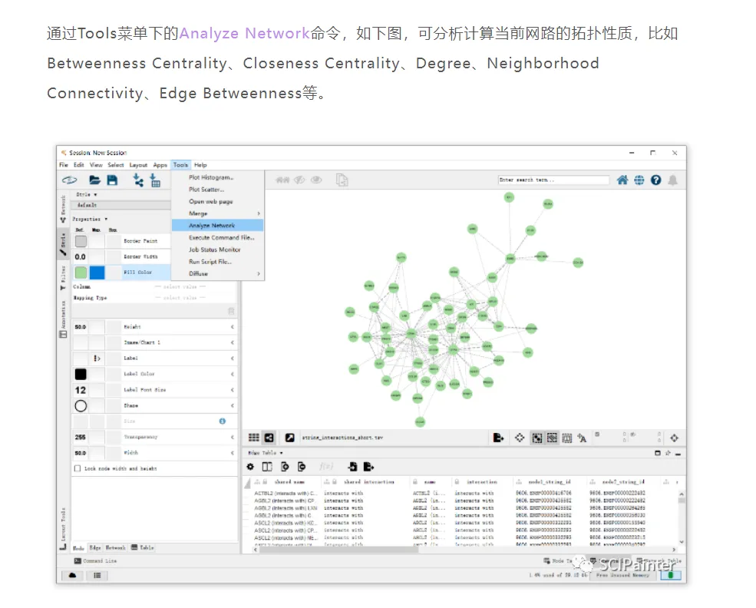The height and width of the screenshot is (608, 756).
Task: Open the Apps menu
Action: coord(160,165)
